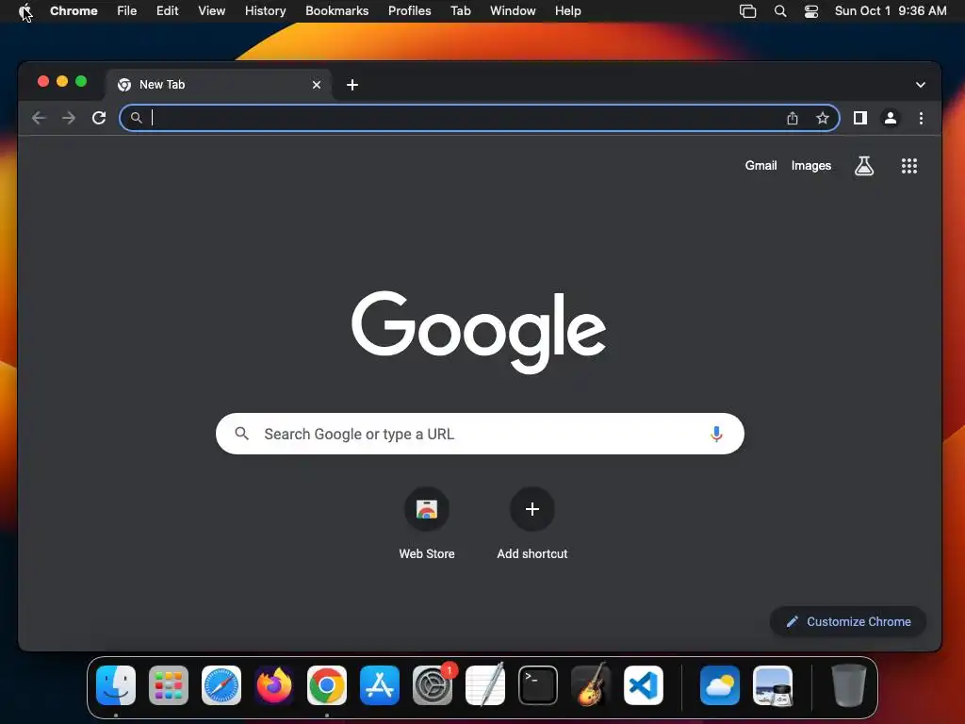Open the Images link

(811, 166)
